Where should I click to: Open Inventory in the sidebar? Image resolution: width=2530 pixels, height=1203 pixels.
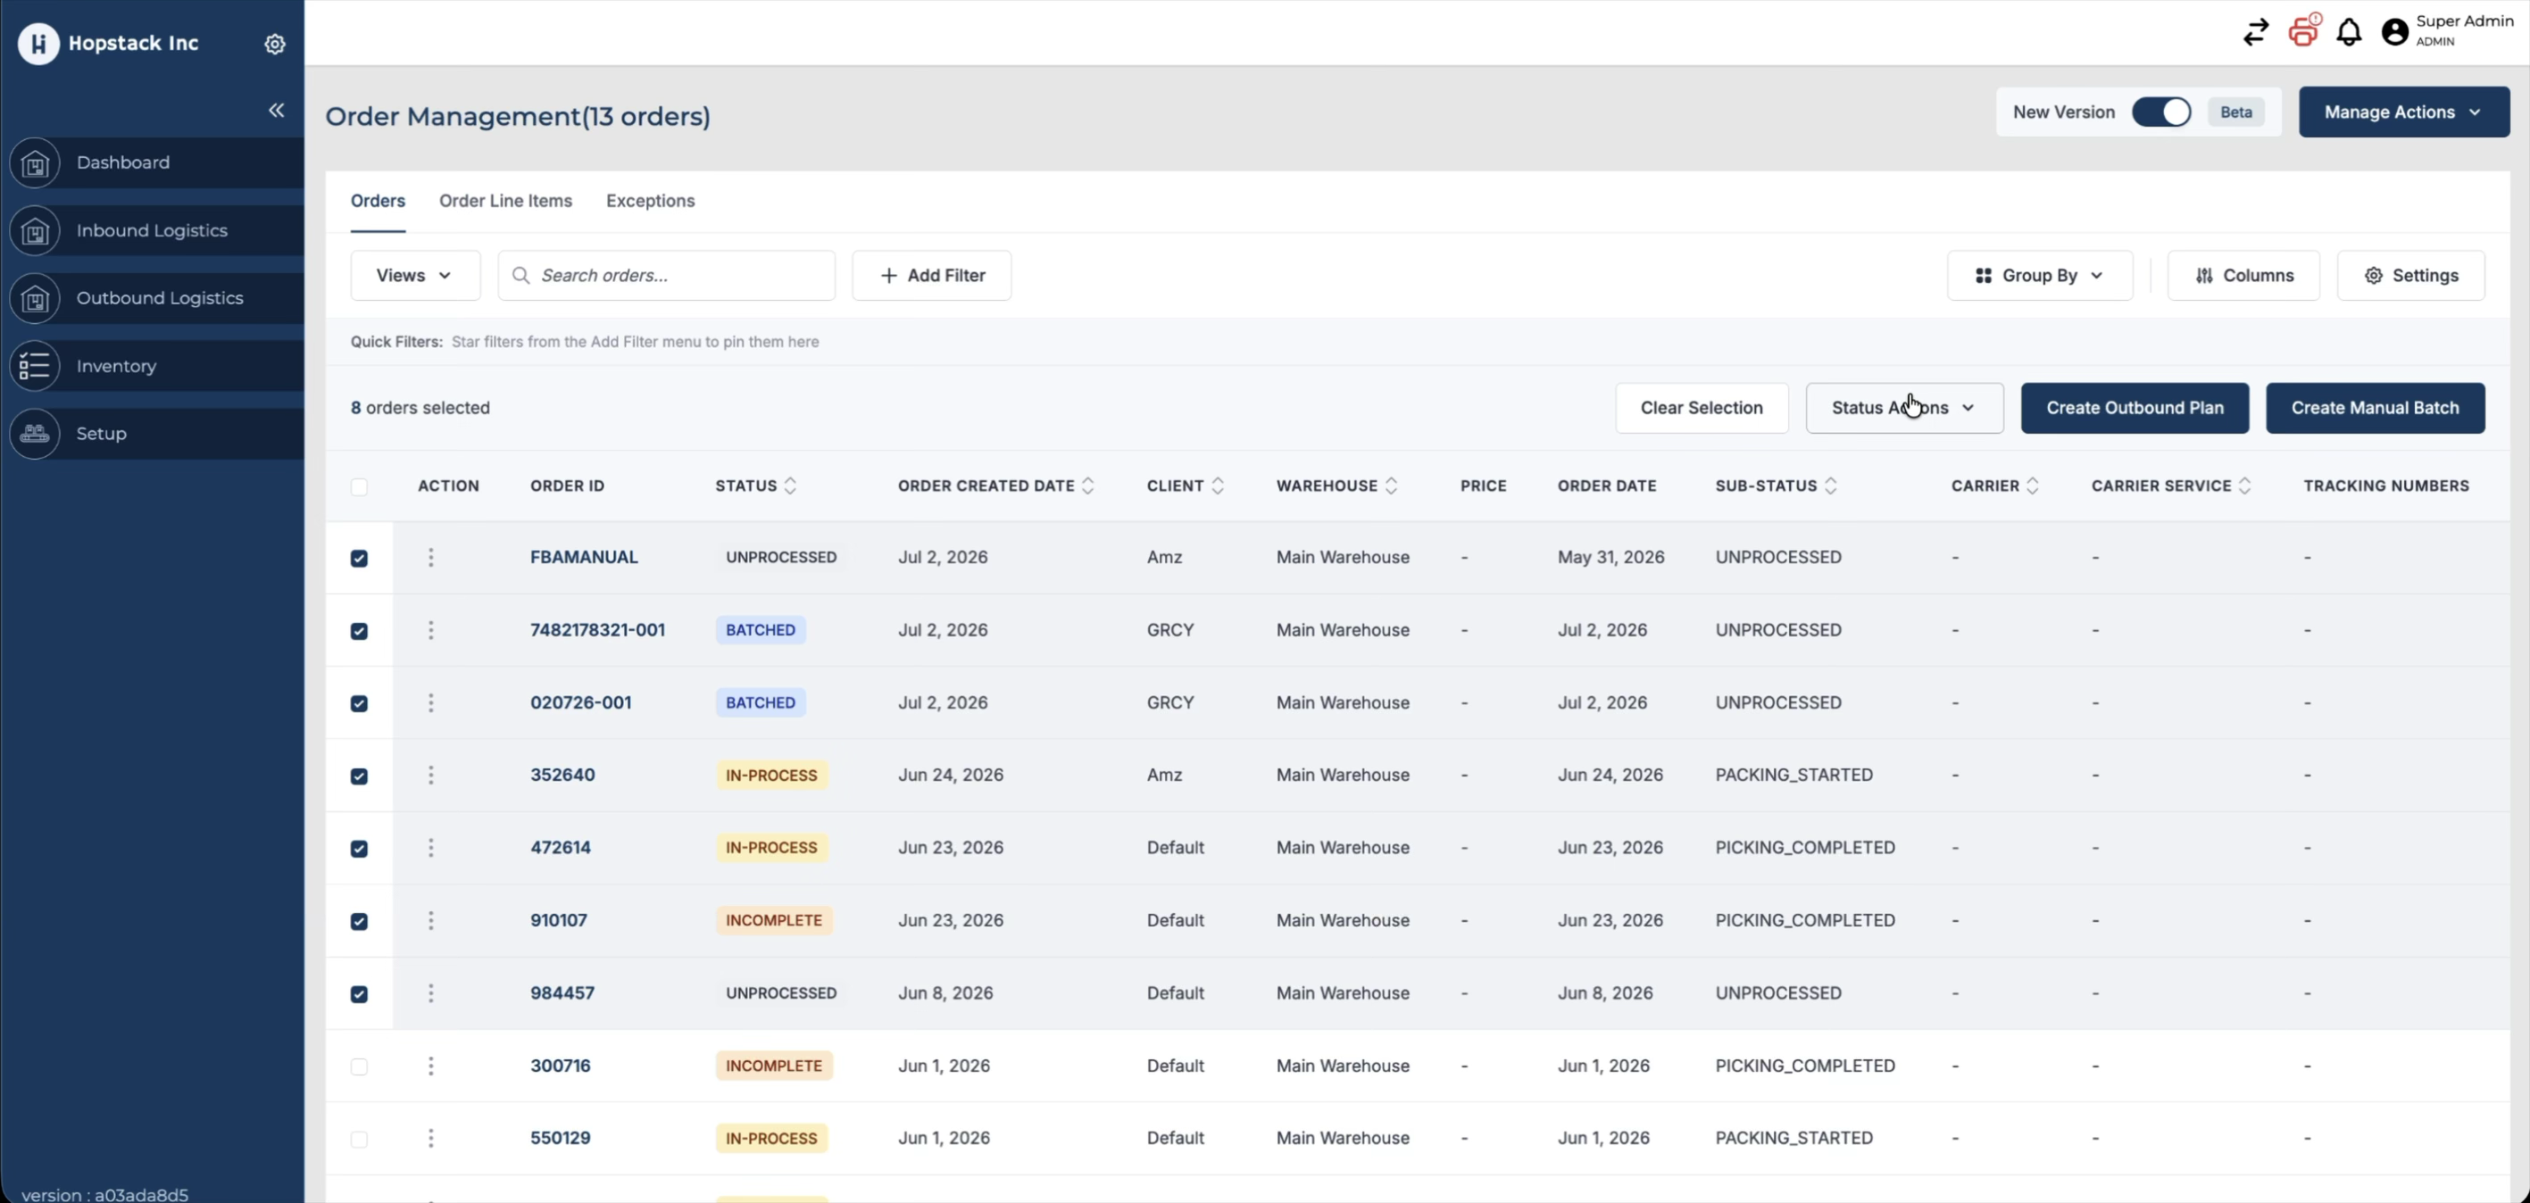pyautogui.click(x=153, y=366)
